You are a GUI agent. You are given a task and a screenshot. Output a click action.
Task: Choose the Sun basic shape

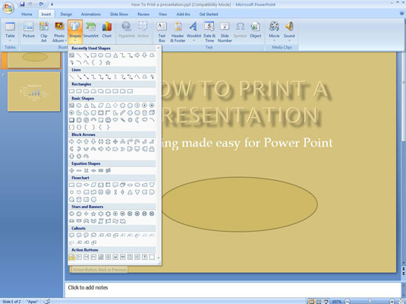pos(130,120)
